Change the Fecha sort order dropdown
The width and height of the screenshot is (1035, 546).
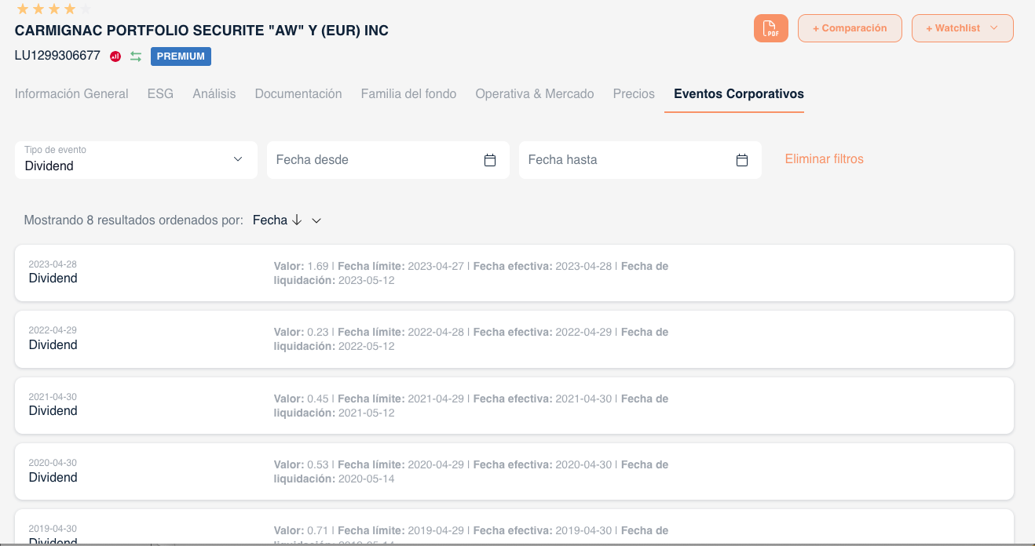(287, 220)
